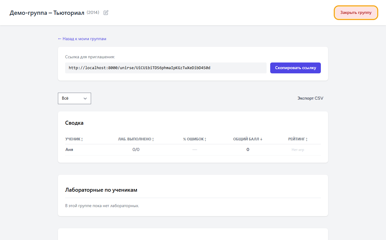386x240 pixels.
Task: Open the 'Всё' filter dropdown
Action: point(74,98)
